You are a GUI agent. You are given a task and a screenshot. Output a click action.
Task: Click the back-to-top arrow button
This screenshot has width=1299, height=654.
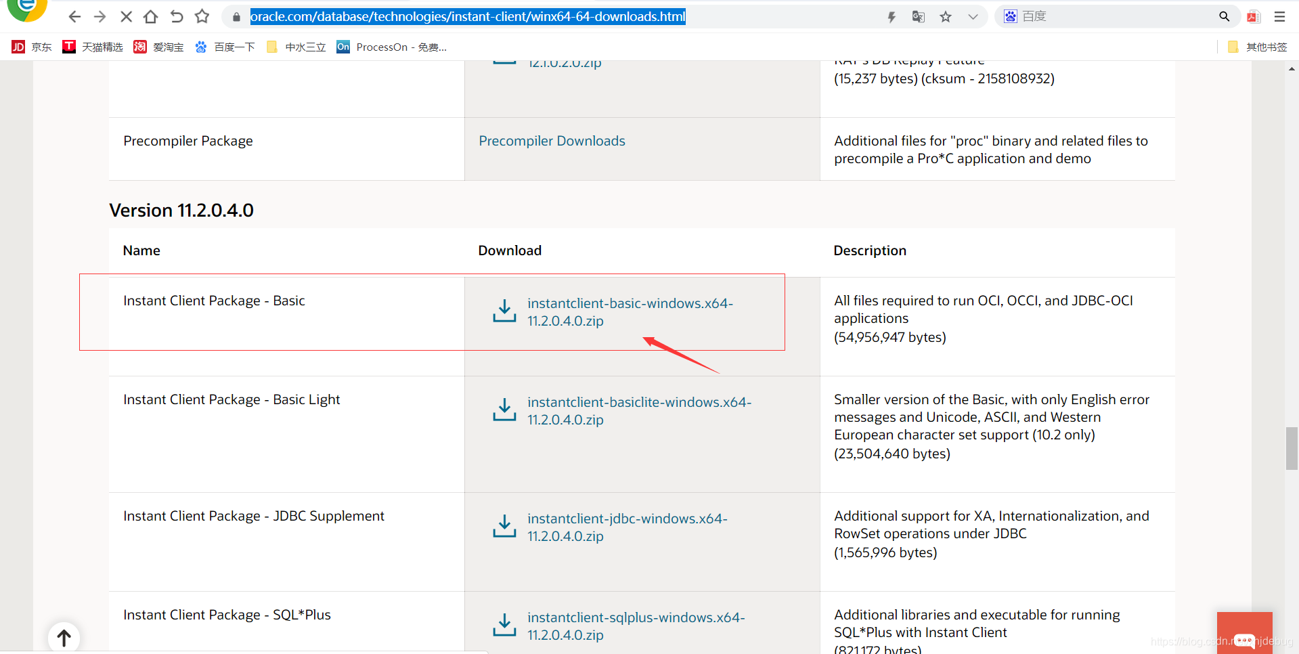tap(64, 638)
